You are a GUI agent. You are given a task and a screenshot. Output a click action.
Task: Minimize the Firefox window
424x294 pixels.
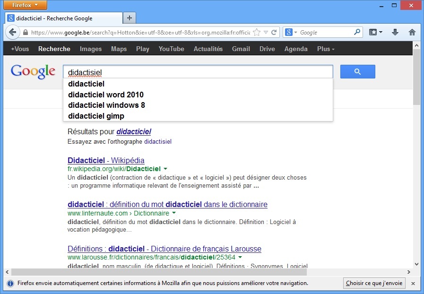click(381, 5)
